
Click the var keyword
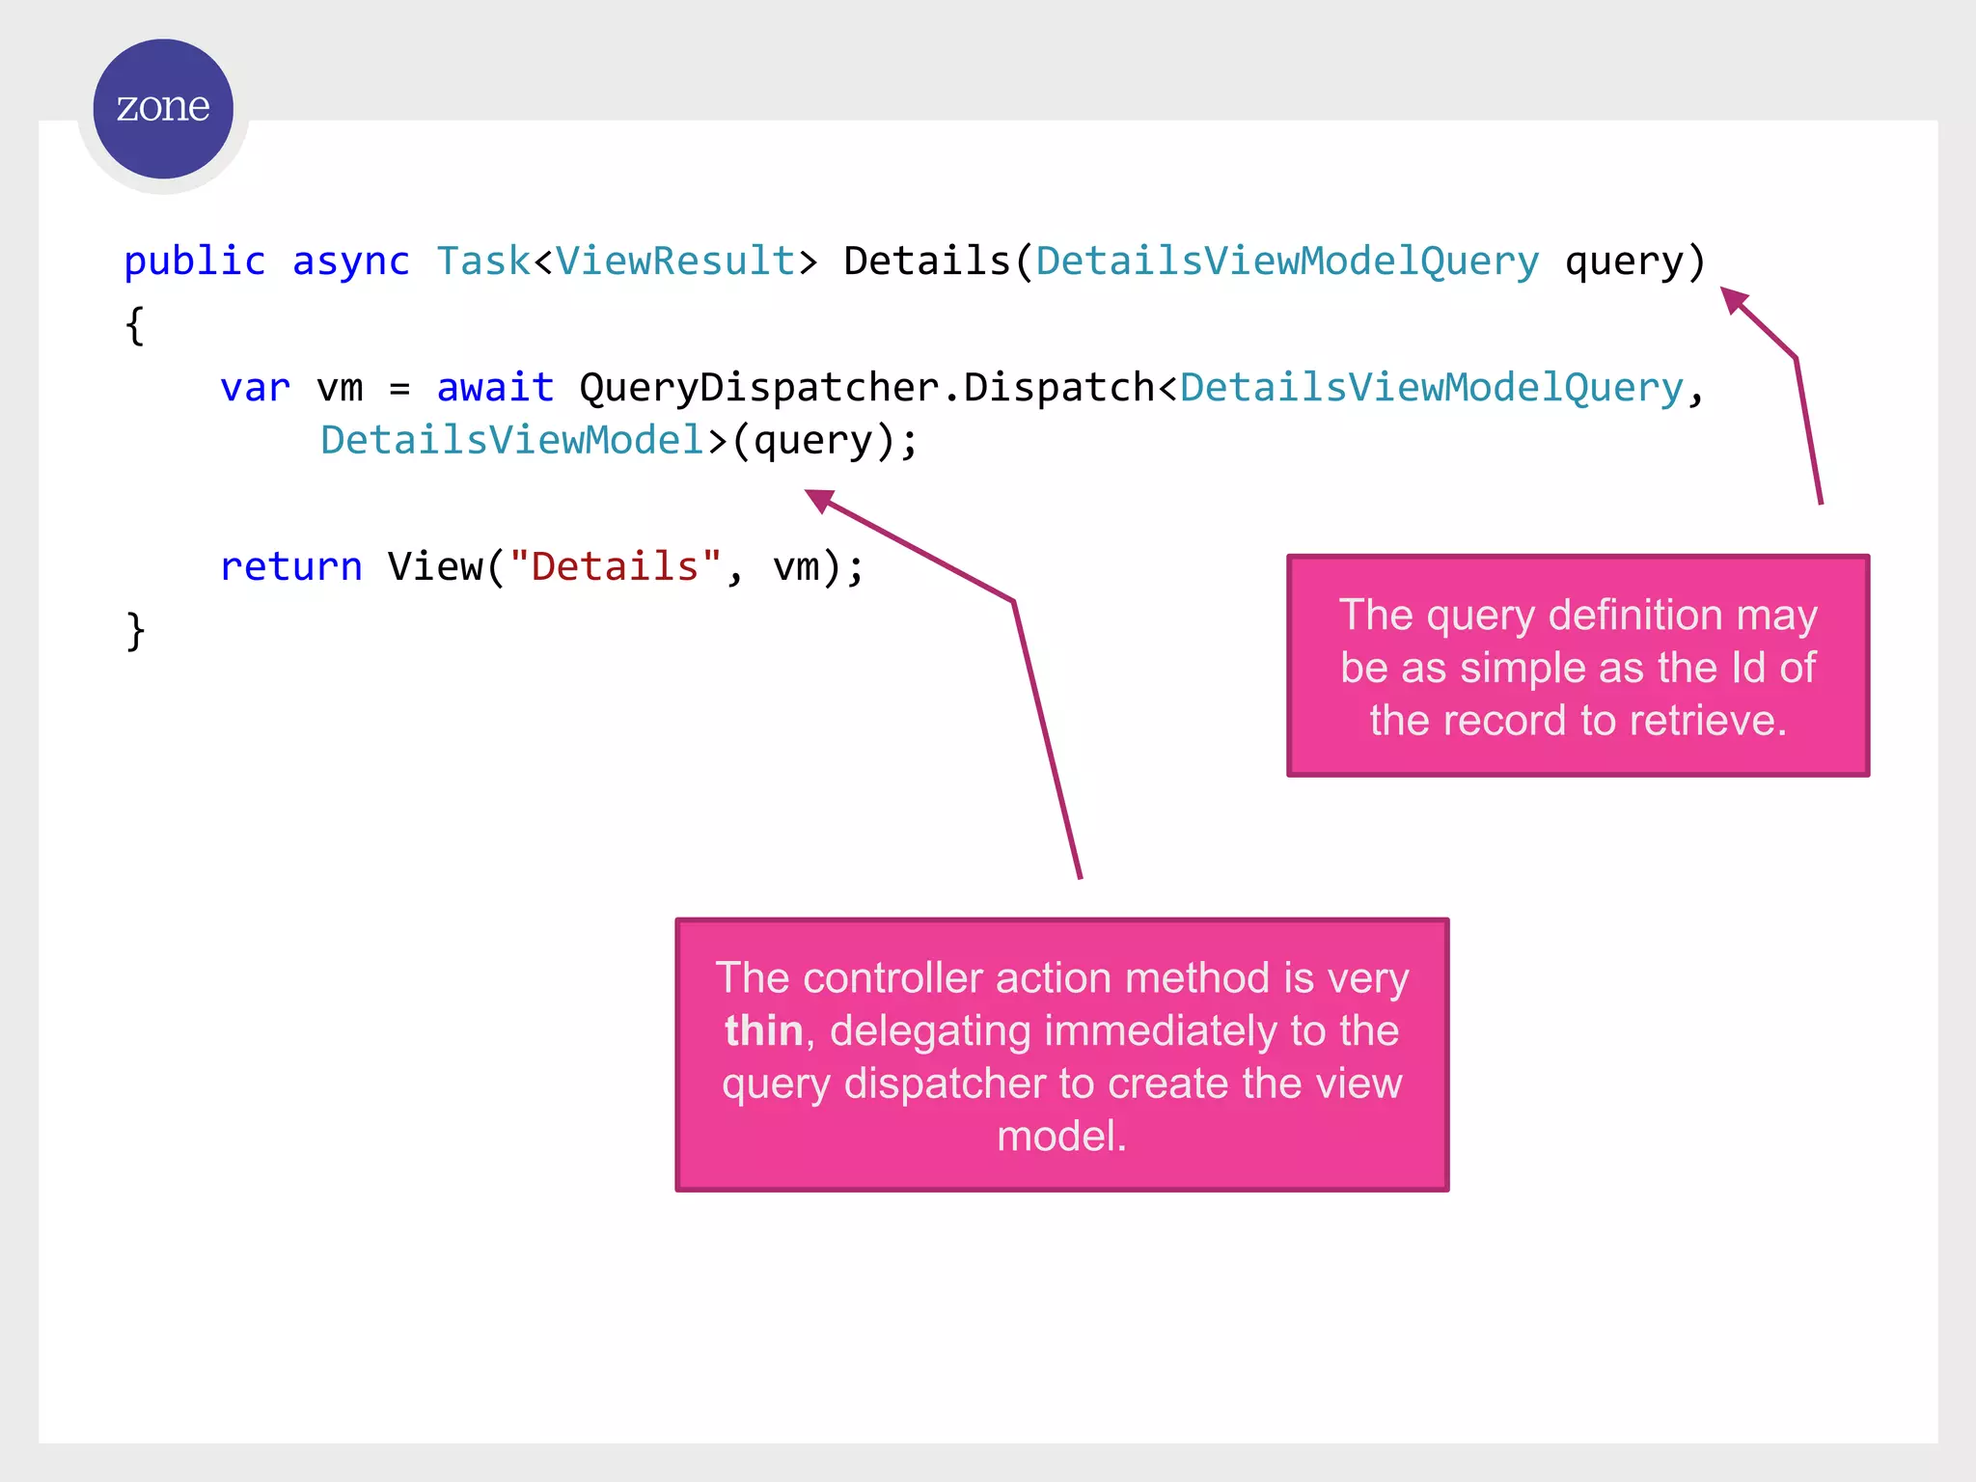(255, 388)
